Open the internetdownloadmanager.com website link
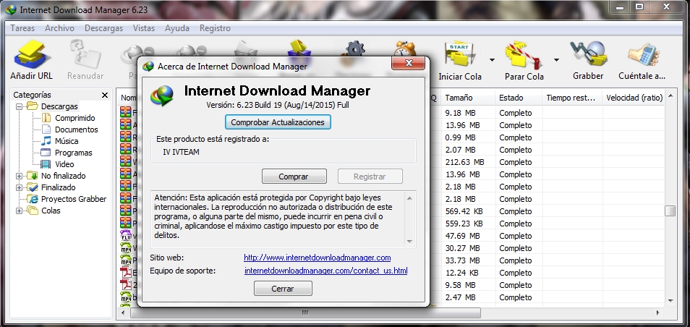690x327 pixels. pyautogui.click(x=318, y=258)
